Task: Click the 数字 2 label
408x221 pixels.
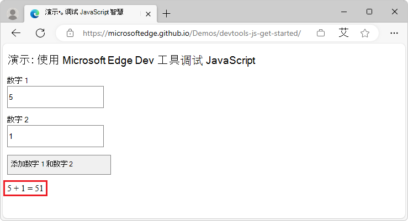Action: coord(18,120)
